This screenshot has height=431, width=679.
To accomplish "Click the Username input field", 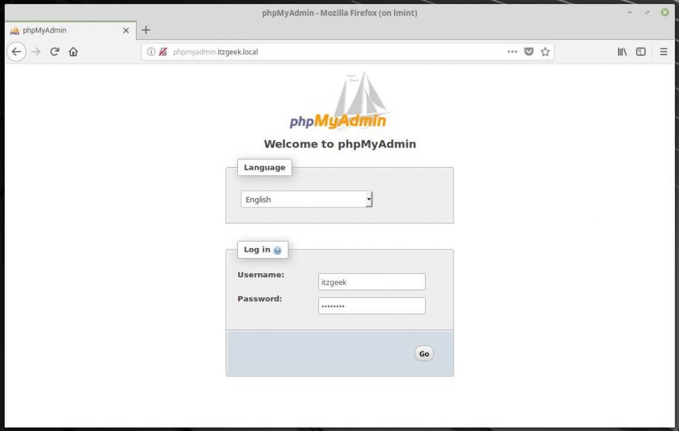I will (371, 282).
